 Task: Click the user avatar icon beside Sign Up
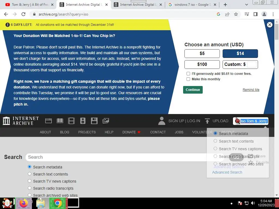tap(162, 121)
